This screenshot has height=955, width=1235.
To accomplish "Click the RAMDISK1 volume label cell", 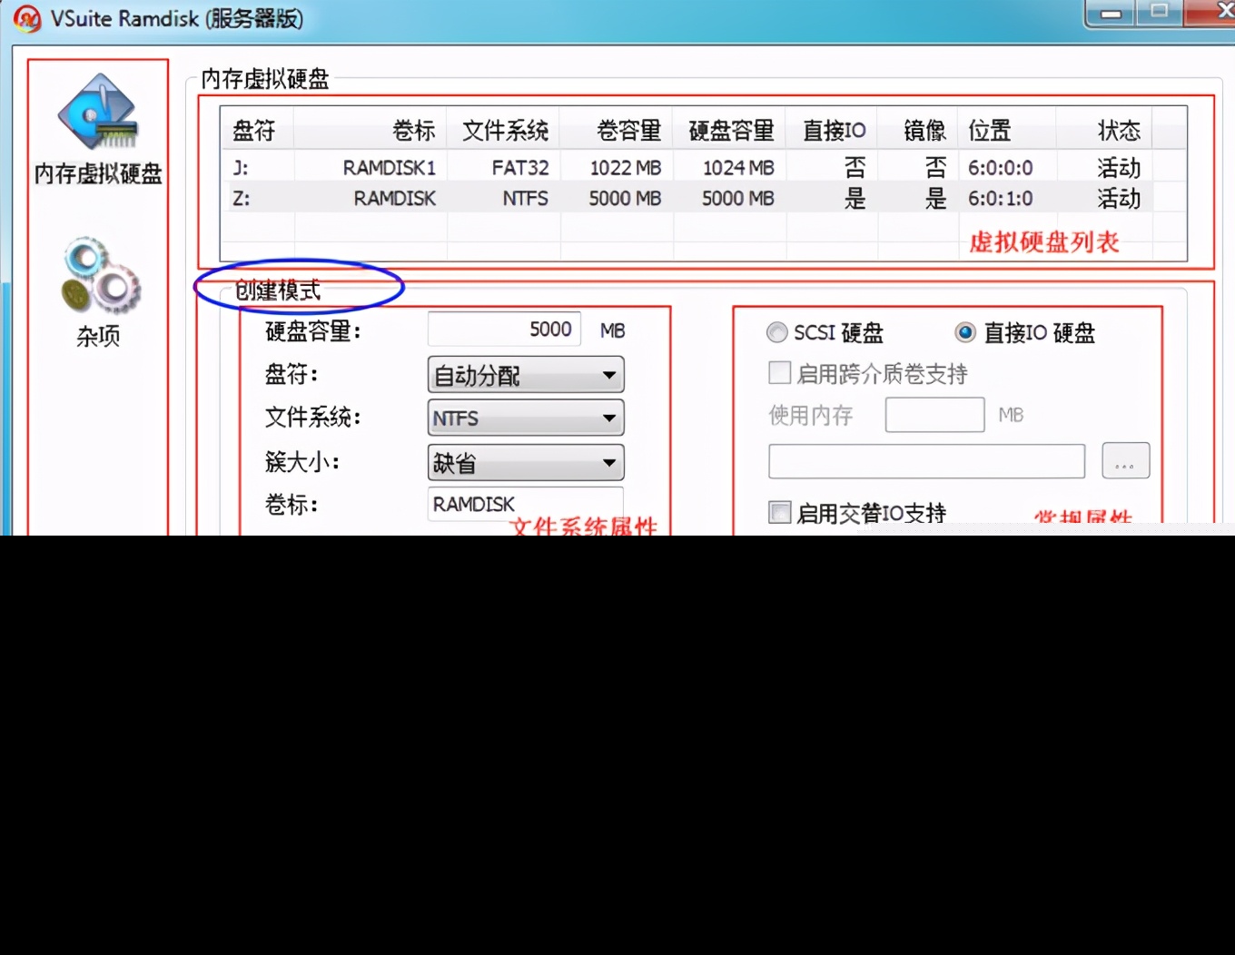I will (x=390, y=168).
